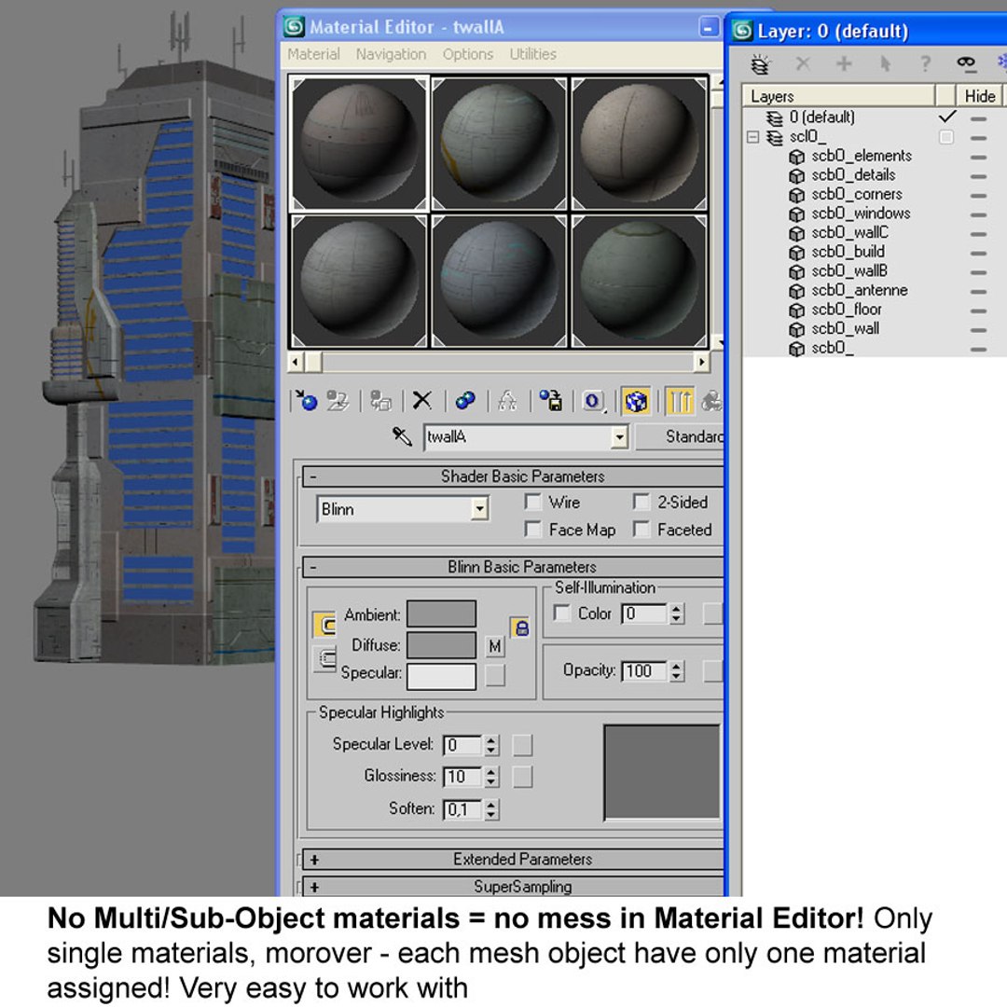Open the Material menu
The image size is (1007, 1007).
313,54
